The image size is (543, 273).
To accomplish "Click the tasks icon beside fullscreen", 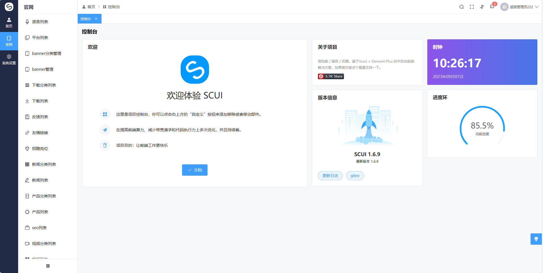I will [x=482, y=7].
